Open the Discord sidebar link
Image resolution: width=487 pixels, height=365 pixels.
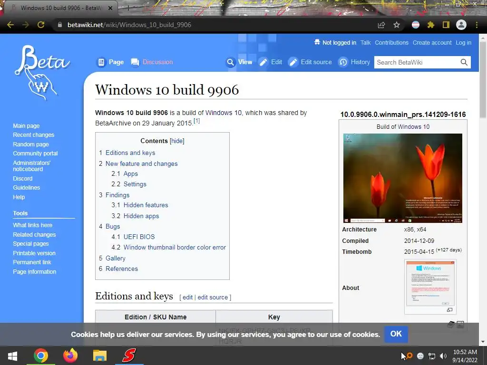(x=23, y=179)
